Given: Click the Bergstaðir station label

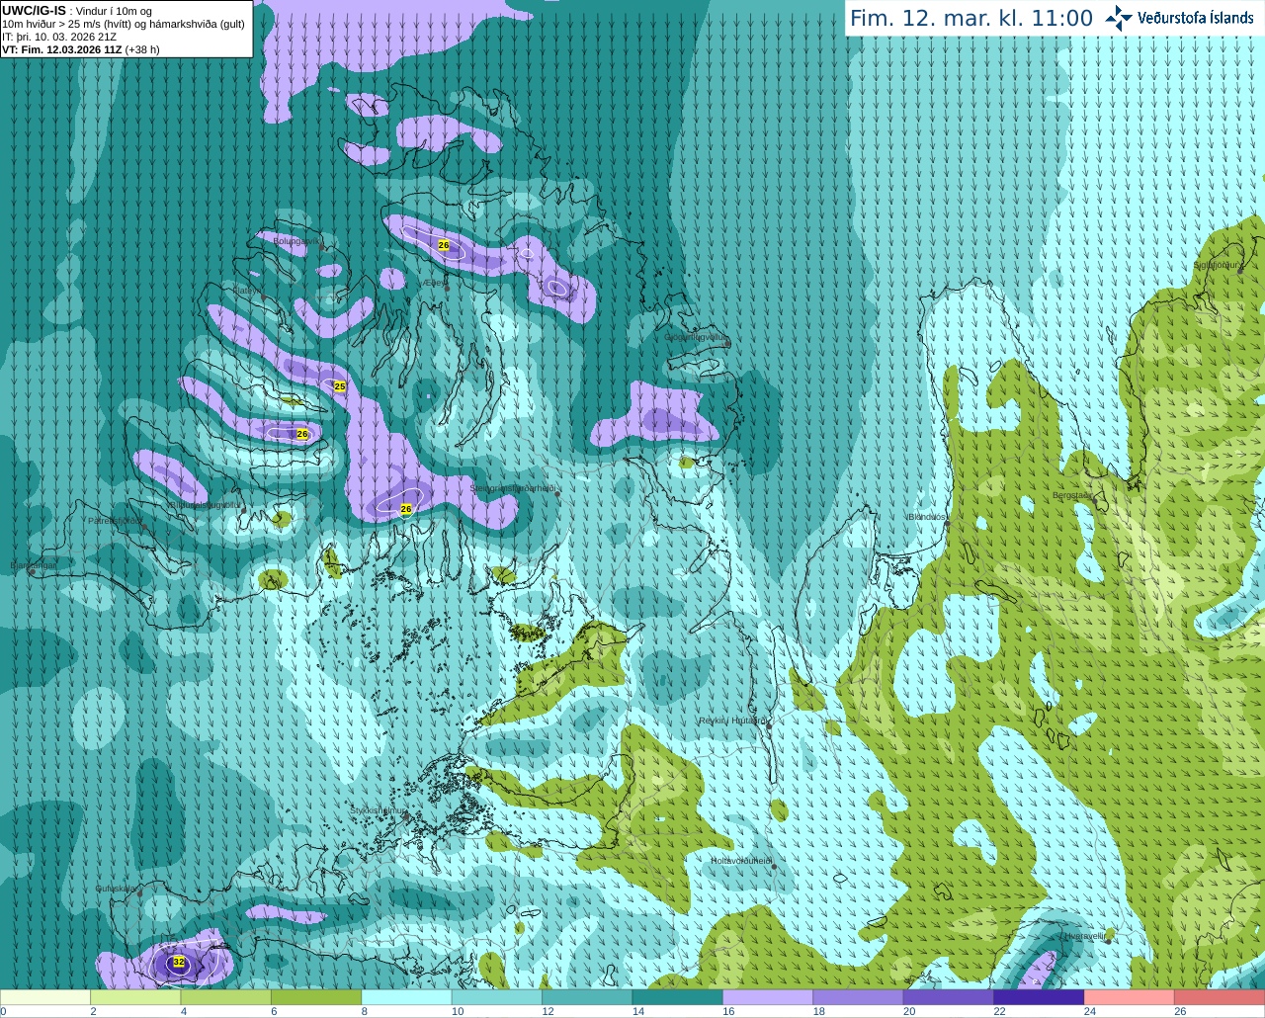Looking at the screenshot, I should [x=1072, y=495].
